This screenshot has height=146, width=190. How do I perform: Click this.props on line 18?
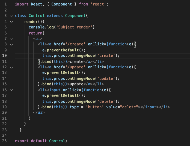click(x=54, y=102)
